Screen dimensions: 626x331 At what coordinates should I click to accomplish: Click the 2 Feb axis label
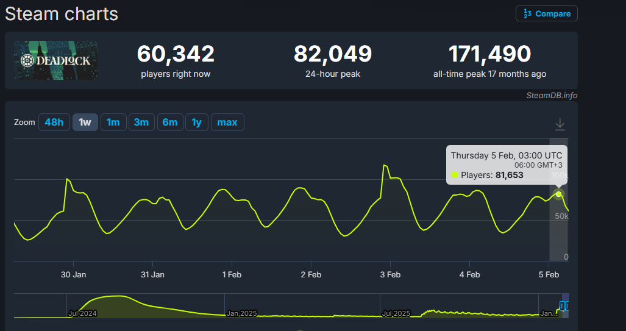[x=311, y=275]
